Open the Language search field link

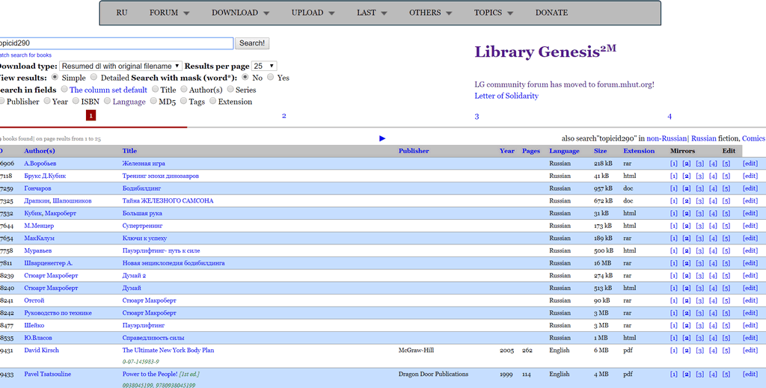tap(129, 102)
